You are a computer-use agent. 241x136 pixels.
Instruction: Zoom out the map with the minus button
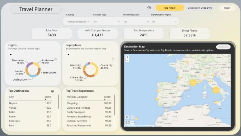(127, 60)
